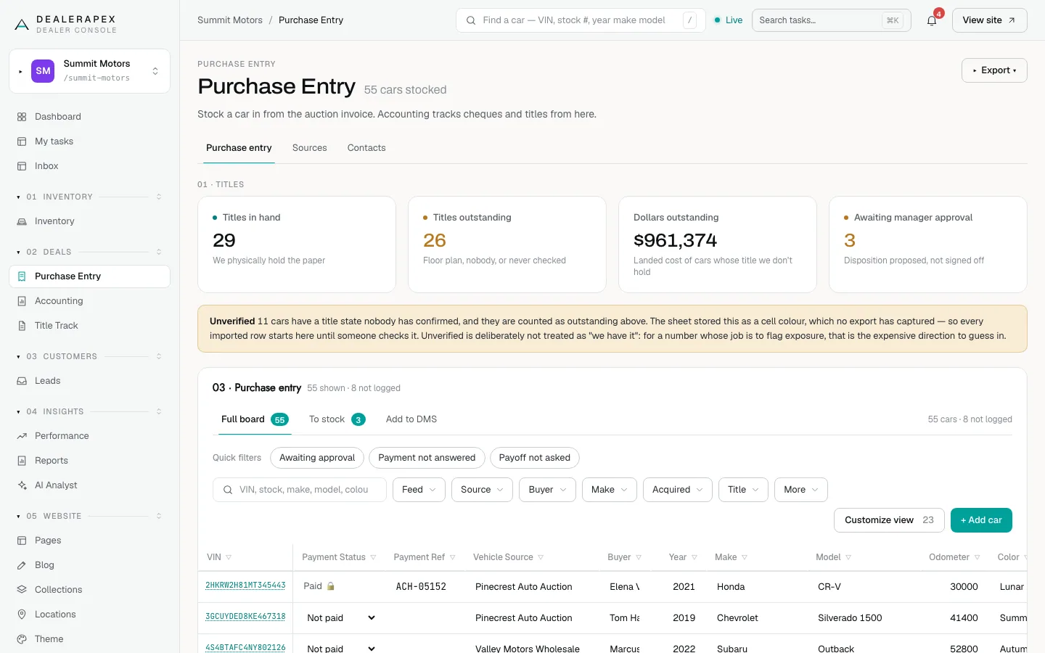Select the To stock tab

(337, 419)
